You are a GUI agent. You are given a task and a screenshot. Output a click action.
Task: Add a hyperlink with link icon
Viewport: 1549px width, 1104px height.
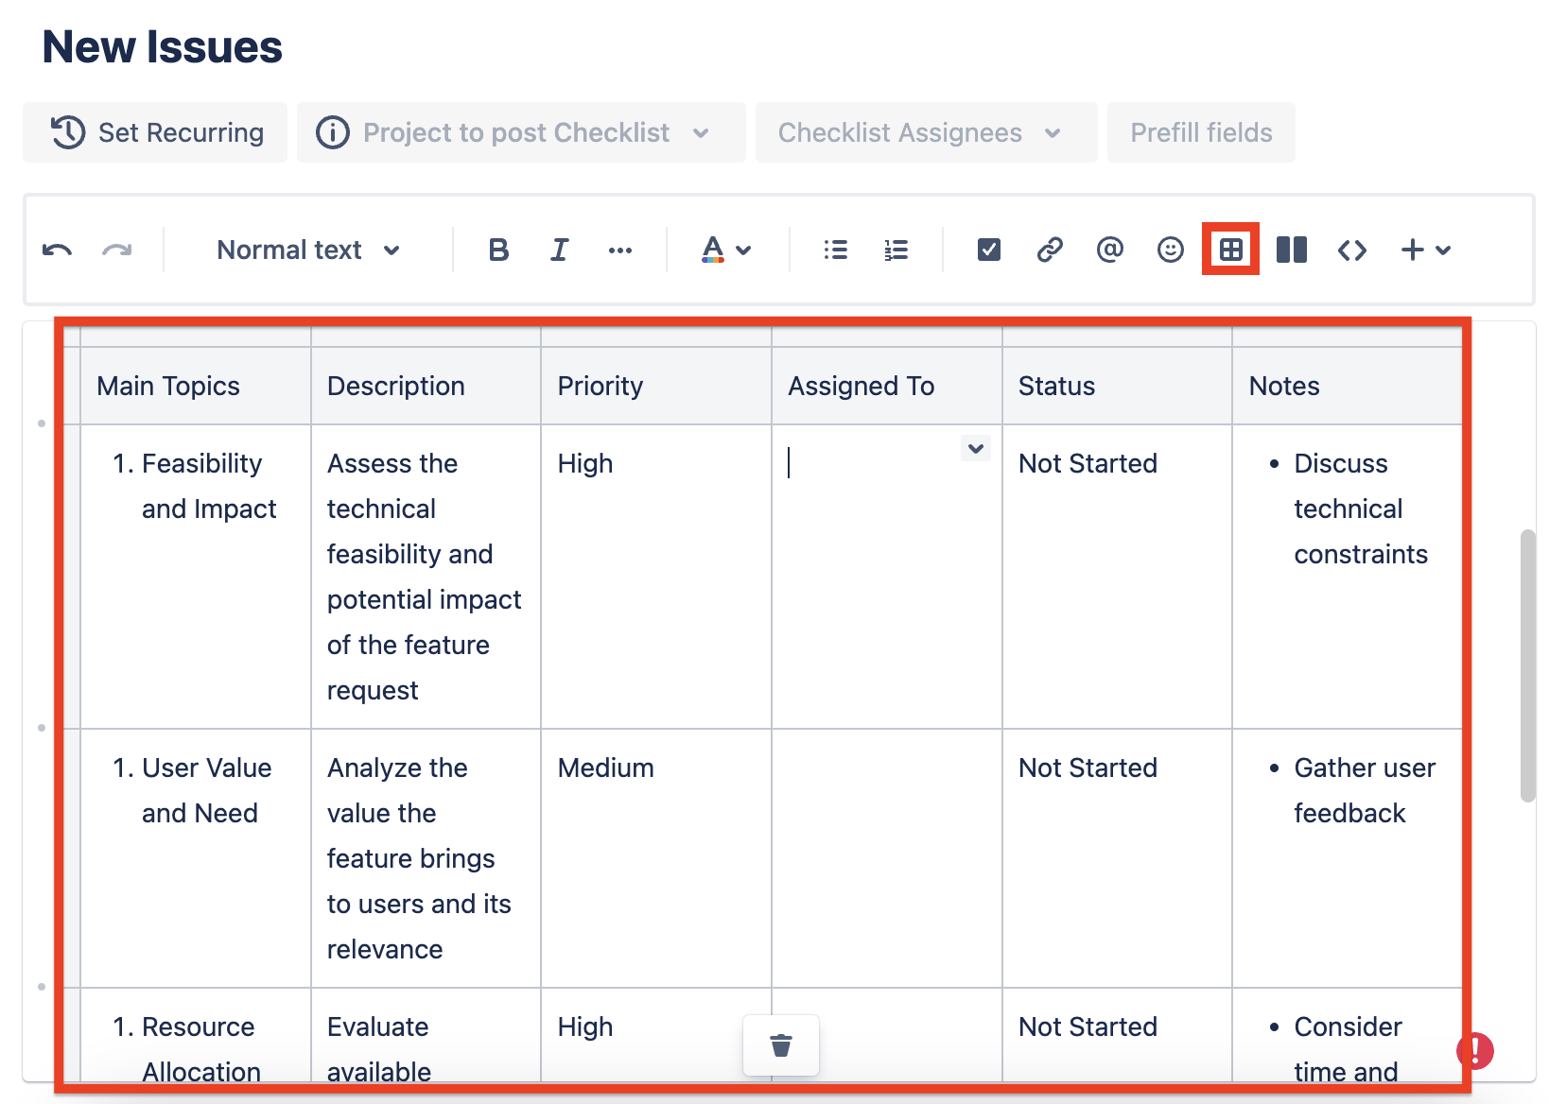[1050, 250]
